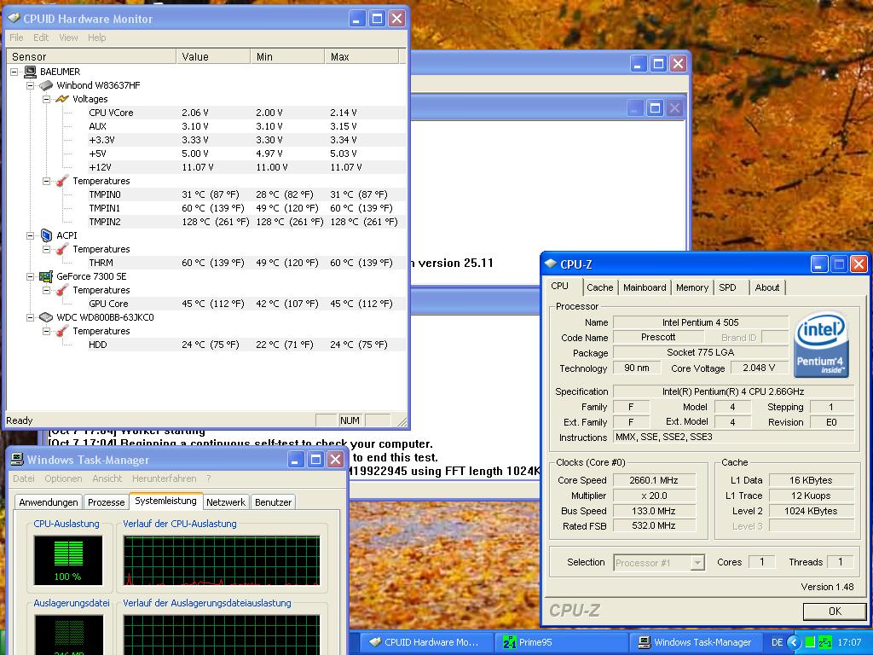
Task: Collapse the WDC WD800BB-63JKC0 node
Action: click(x=31, y=317)
